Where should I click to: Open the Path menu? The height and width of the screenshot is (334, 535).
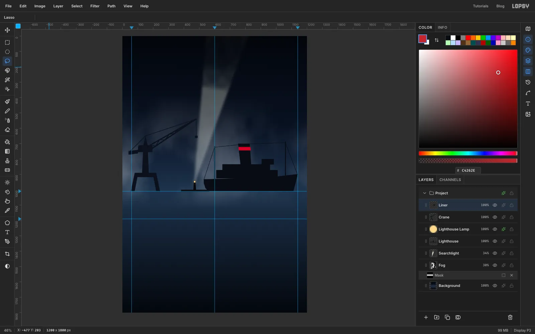pos(111,6)
